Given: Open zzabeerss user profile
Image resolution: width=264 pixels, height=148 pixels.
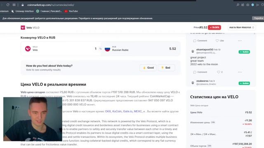Looking at the screenshot, I should click(x=203, y=81).
